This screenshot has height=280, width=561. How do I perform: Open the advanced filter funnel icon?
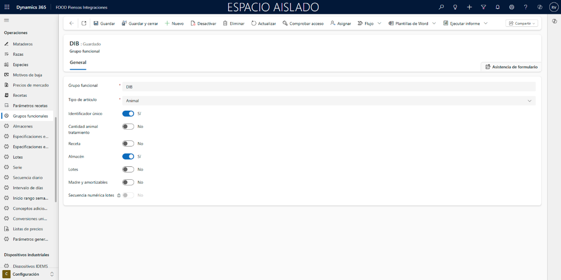coord(483,7)
